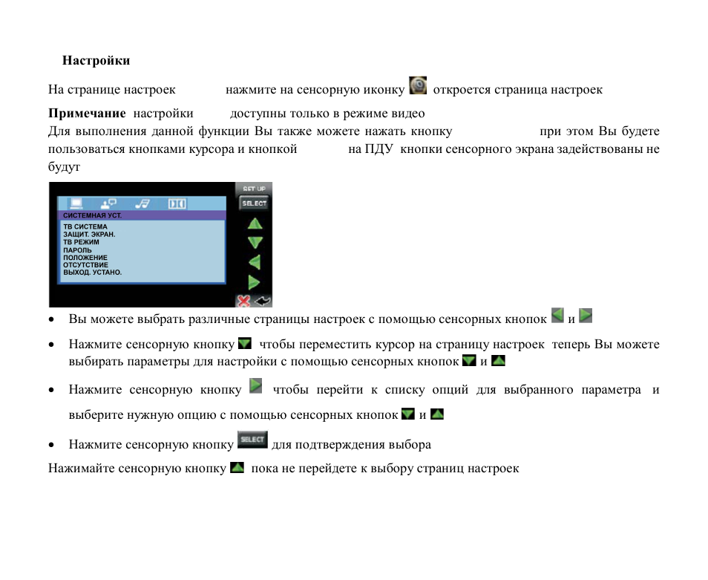Screen dimensions: 708x580
Task: Switch to the audio (music note) setup tab
Action: (142, 203)
